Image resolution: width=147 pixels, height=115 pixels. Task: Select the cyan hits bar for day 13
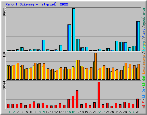point(61,48)
